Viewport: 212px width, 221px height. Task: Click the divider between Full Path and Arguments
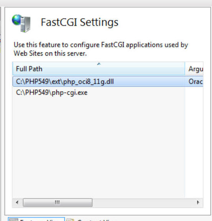pyautogui.click(x=185, y=69)
